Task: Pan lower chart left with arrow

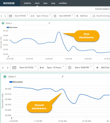Action: [x=12, y=118]
